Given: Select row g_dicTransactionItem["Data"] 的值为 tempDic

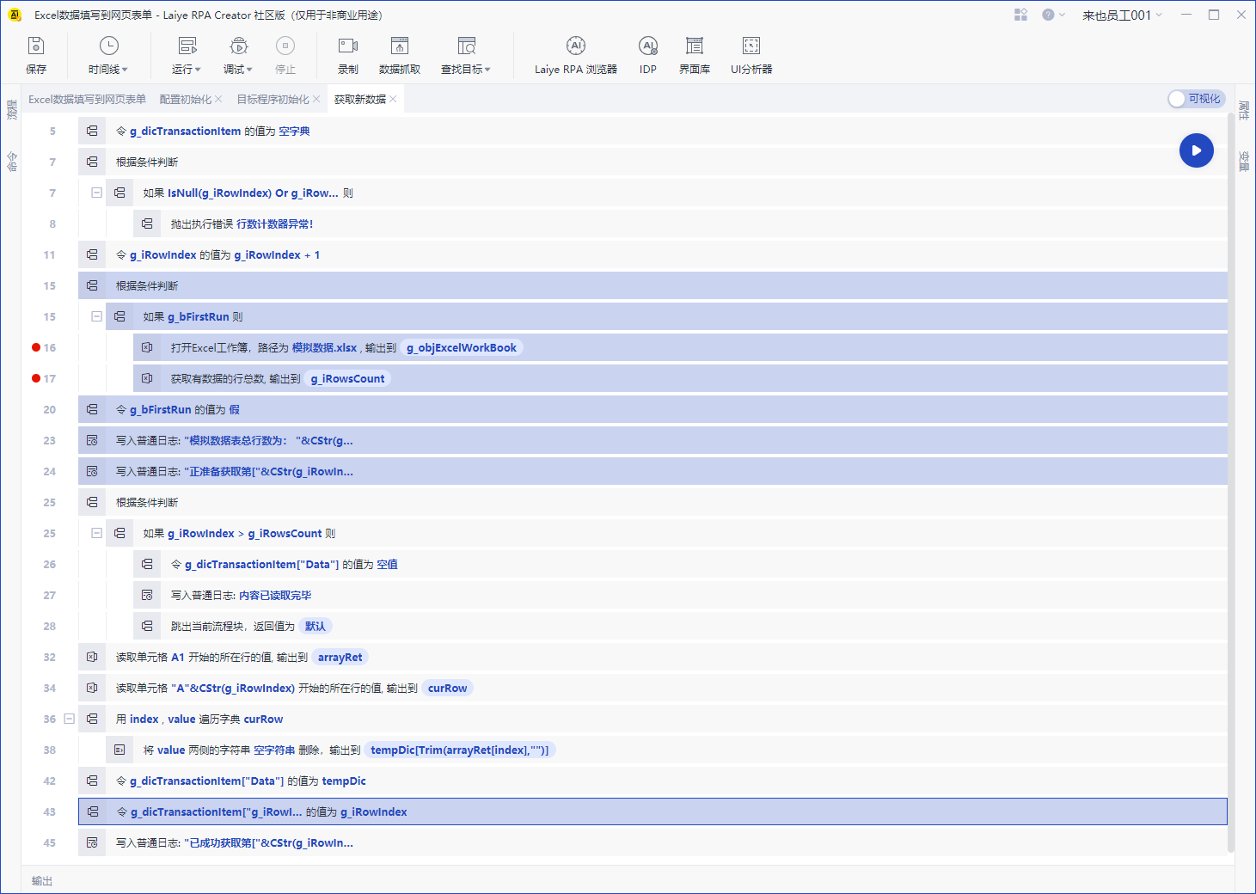Looking at the screenshot, I should point(653,781).
